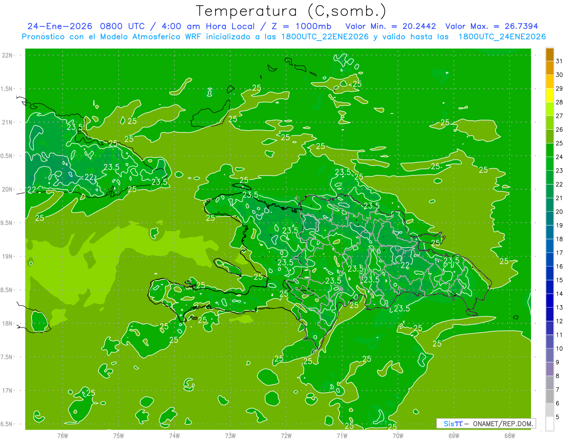Click the SisTT – ONAMET/REP.DOM. label
Screen dimensions: 572x442
(486, 423)
